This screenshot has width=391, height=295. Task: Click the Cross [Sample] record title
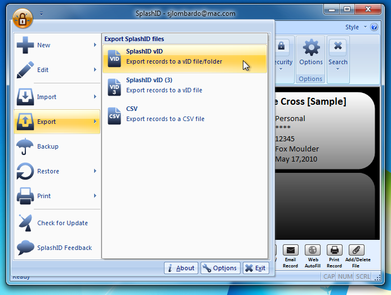(310, 102)
